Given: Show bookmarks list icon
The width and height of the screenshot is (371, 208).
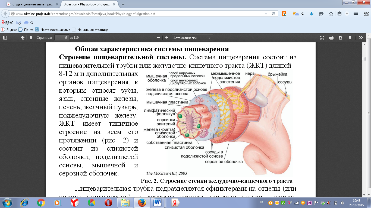Looking at the screenshot, I should point(339,14).
